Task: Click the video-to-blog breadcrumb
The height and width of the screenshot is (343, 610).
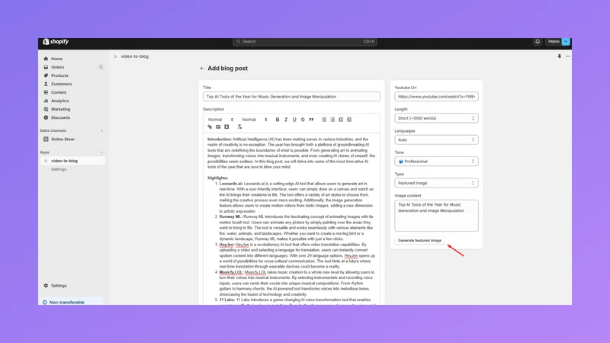Action: pyautogui.click(x=135, y=56)
